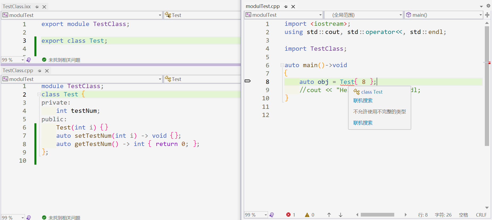
Task: Click the split-window icon in modulTest.cpp editor
Action: click(487, 15)
